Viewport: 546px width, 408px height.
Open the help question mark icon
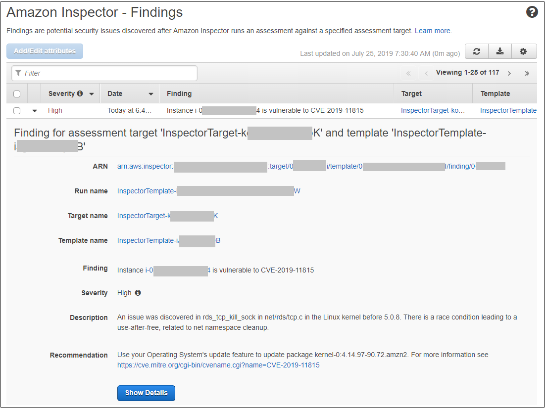coord(532,12)
